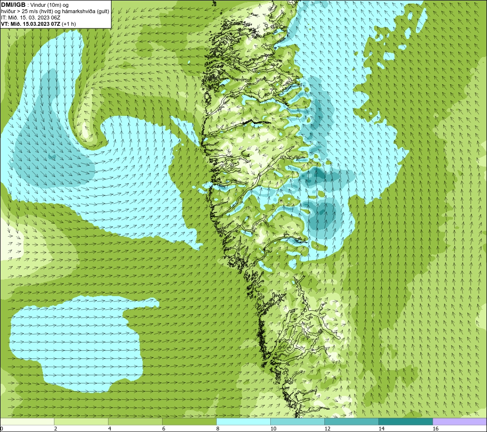Click the legend label '8'
The width and height of the screenshot is (487, 432).
[x=218, y=429]
